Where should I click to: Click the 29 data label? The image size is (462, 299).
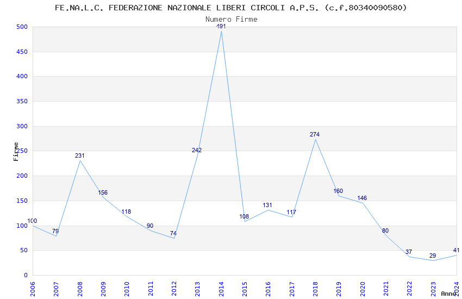433,256
